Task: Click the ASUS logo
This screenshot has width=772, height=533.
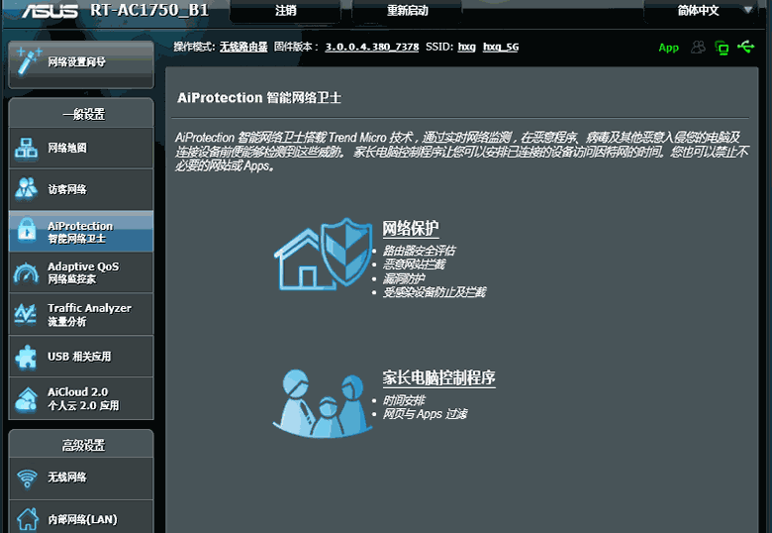Action: pyautogui.click(x=49, y=11)
